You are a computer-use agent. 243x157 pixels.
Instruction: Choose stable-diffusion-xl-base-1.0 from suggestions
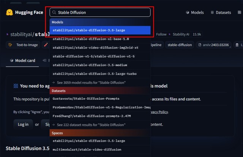coord(100,39)
